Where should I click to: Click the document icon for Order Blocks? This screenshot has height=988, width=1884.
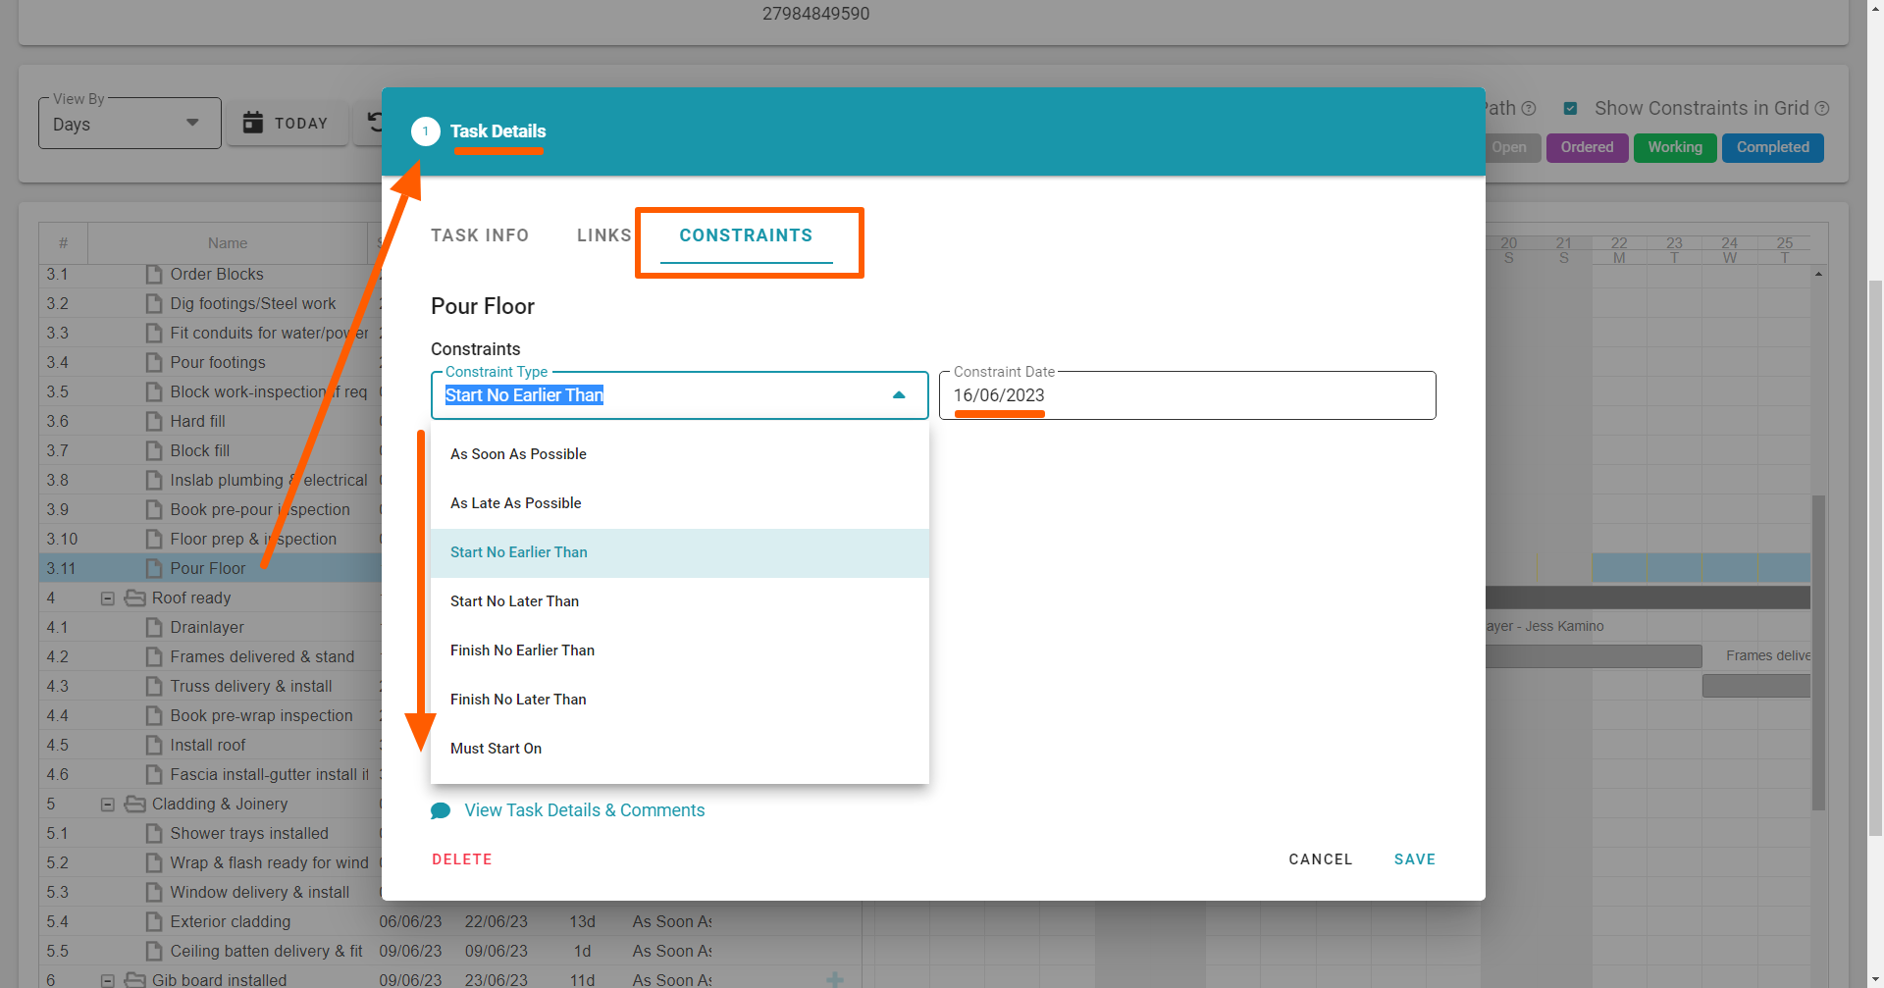pyautogui.click(x=154, y=275)
